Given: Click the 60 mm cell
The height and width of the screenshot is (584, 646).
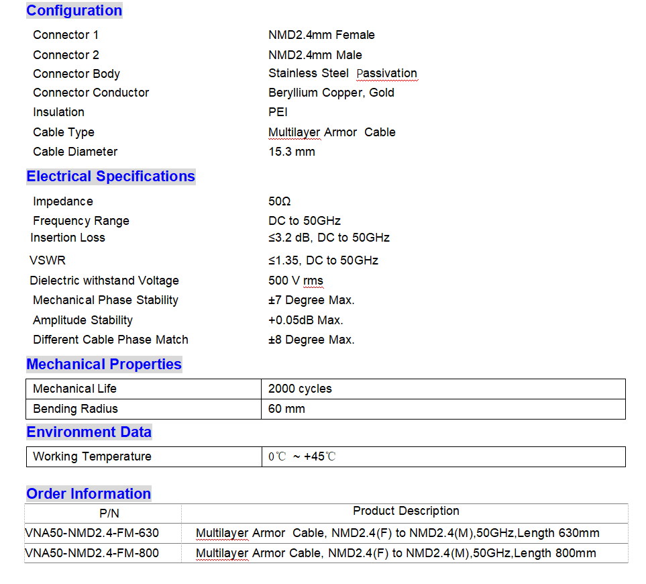Looking at the screenshot, I should point(443,409).
